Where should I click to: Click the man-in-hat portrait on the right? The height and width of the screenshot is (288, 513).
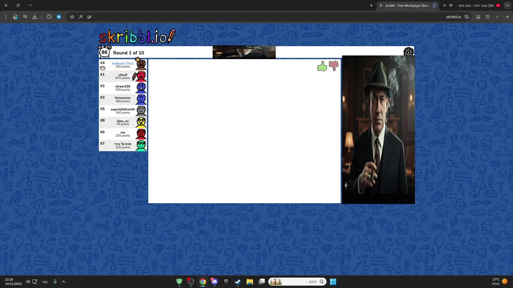378,130
